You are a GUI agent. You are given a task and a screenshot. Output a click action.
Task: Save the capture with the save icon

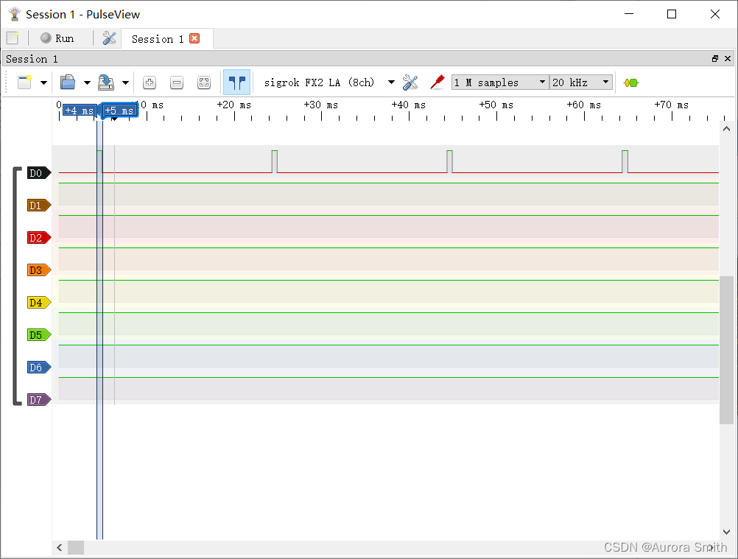click(x=106, y=82)
